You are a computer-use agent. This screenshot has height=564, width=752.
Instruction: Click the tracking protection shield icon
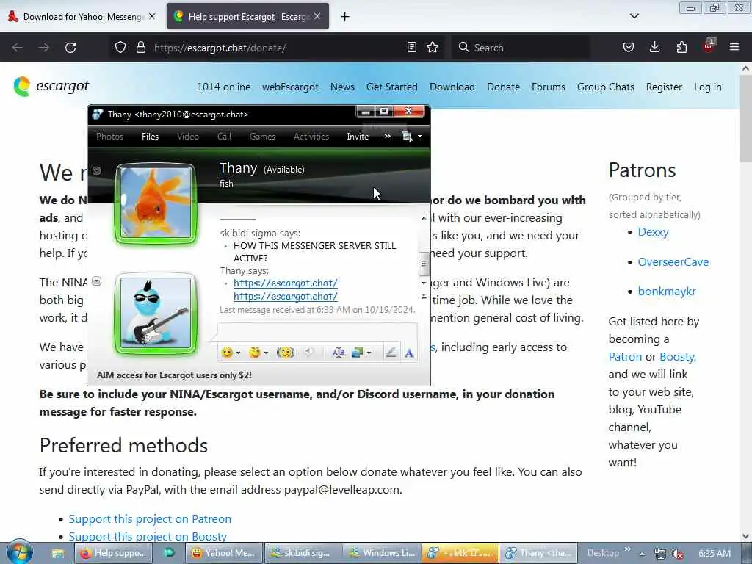120,48
